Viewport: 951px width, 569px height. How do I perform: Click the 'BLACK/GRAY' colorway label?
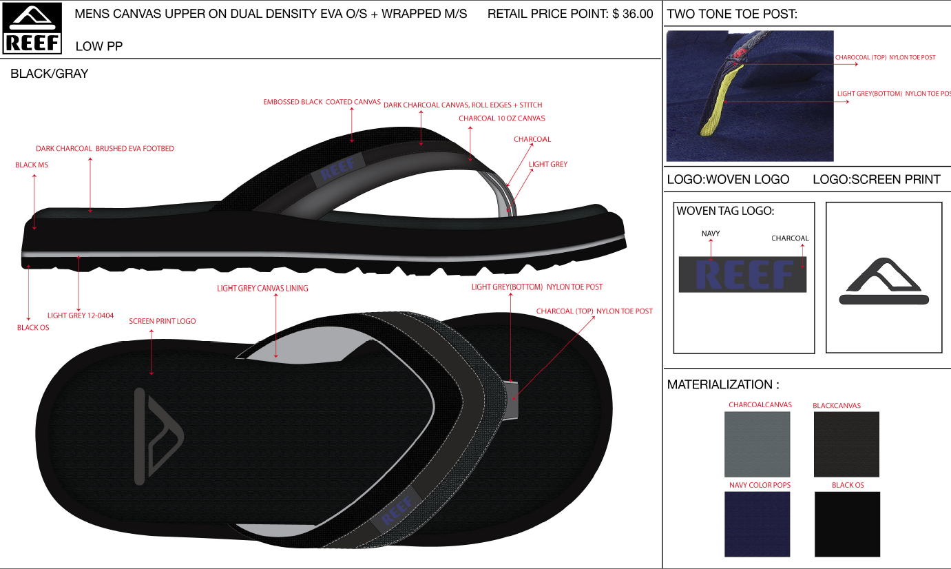tap(50, 74)
